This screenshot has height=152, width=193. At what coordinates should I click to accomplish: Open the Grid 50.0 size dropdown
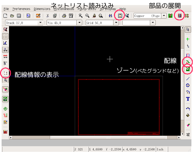pyautogui.click(x=116, y=23)
